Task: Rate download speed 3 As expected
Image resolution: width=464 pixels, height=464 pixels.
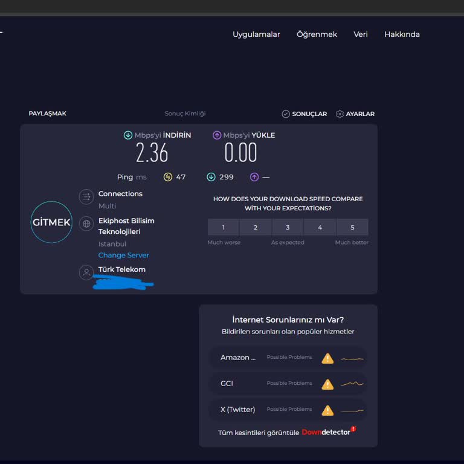Action: pyautogui.click(x=288, y=227)
